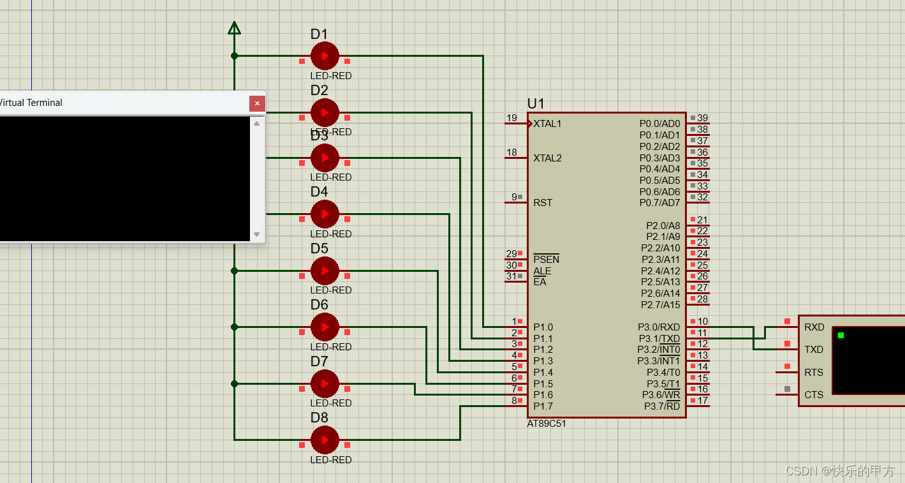The height and width of the screenshot is (483, 905).
Task: Select the D6 LED component
Action: coord(325,327)
